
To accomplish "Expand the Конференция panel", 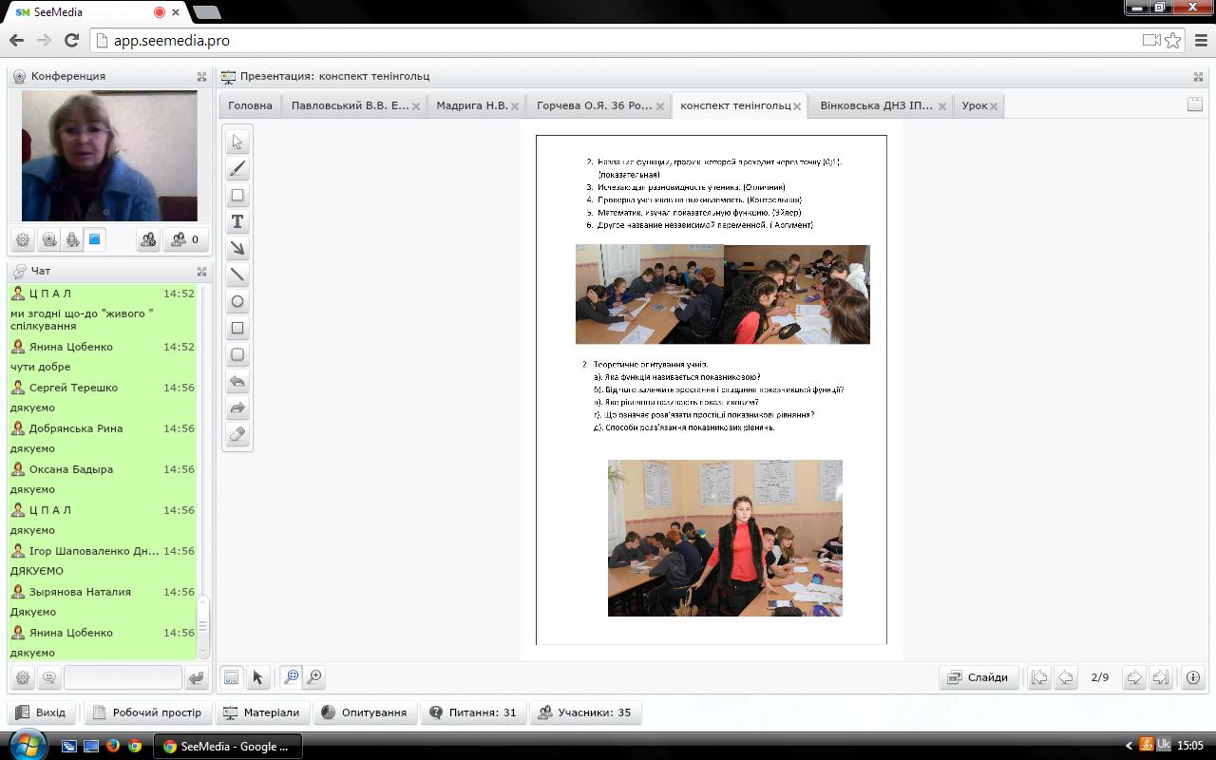I will (201, 77).
